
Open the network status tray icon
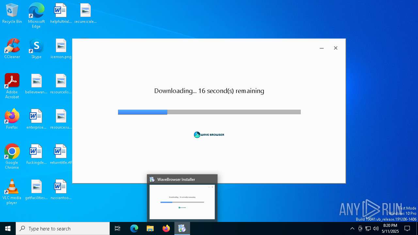tap(368, 228)
